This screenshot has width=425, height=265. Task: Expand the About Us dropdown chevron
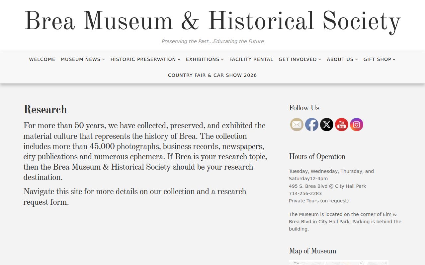[x=357, y=60]
